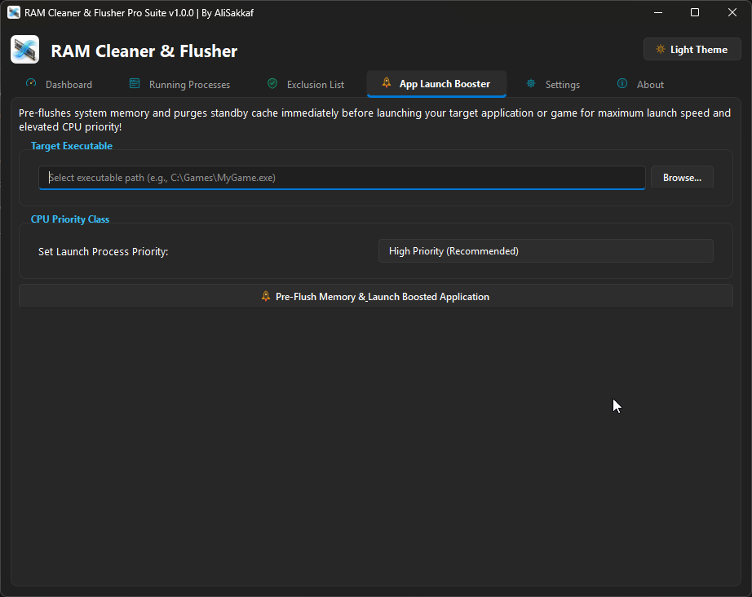Maximize the RAM Cleaner window
The image size is (752, 597).
694,12
